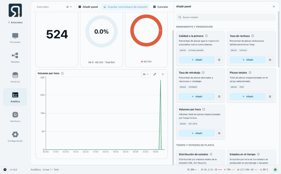Add the Piezas totales widget
Viewport: 281px width, 174px height.
tap(248, 96)
